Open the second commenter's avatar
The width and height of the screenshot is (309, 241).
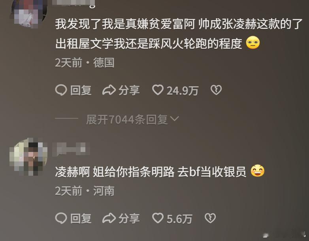29,157
